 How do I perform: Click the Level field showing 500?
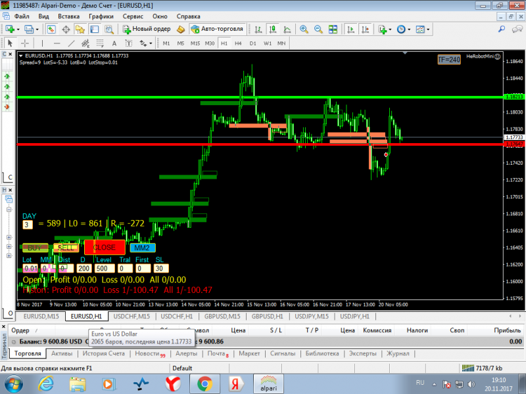pos(105,269)
